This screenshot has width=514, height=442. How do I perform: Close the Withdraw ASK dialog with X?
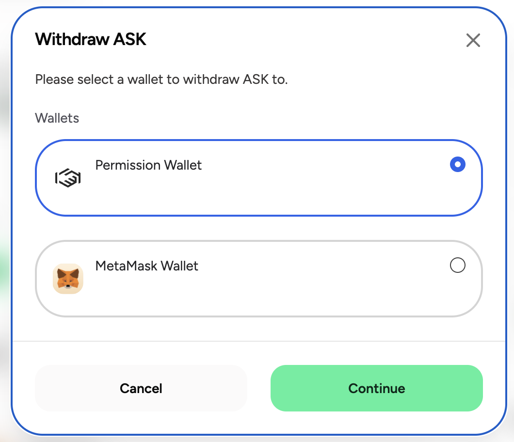point(473,40)
